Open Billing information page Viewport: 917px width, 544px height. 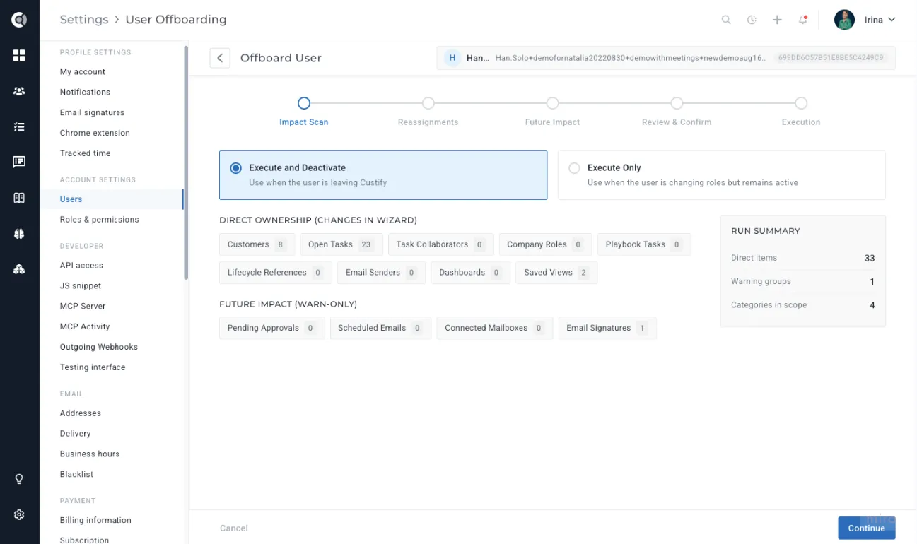click(x=95, y=520)
